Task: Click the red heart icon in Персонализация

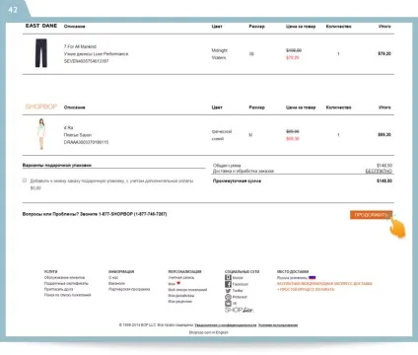Action: click(178, 283)
